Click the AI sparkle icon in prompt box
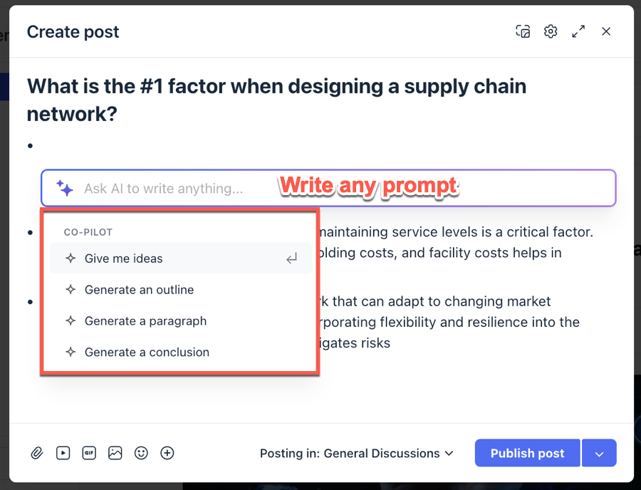641x490 pixels. coord(65,188)
